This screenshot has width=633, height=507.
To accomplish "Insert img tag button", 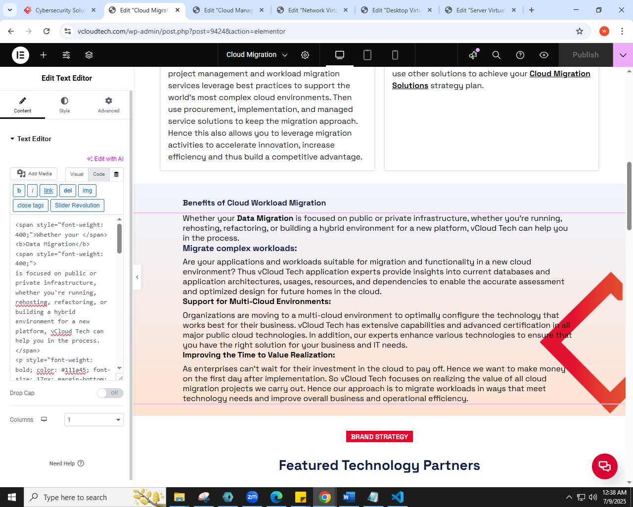I will tap(87, 191).
